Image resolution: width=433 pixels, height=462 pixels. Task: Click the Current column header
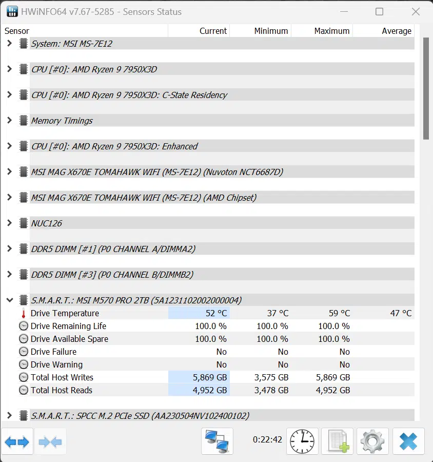(x=199, y=31)
